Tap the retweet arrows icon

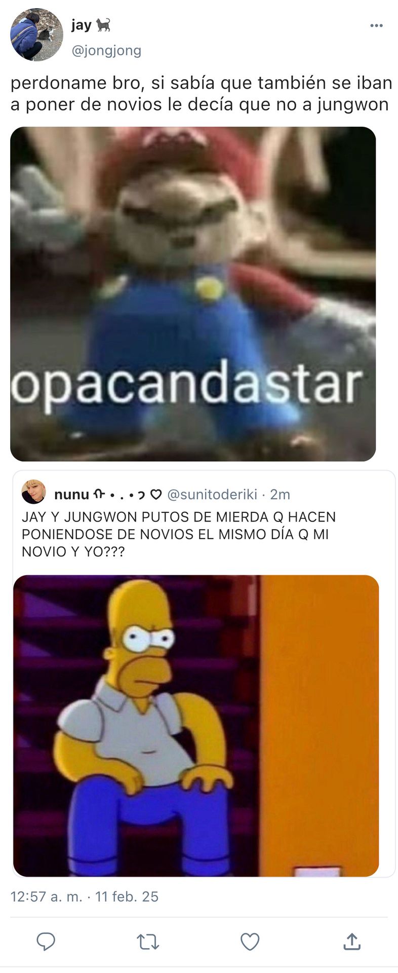[x=148, y=942]
